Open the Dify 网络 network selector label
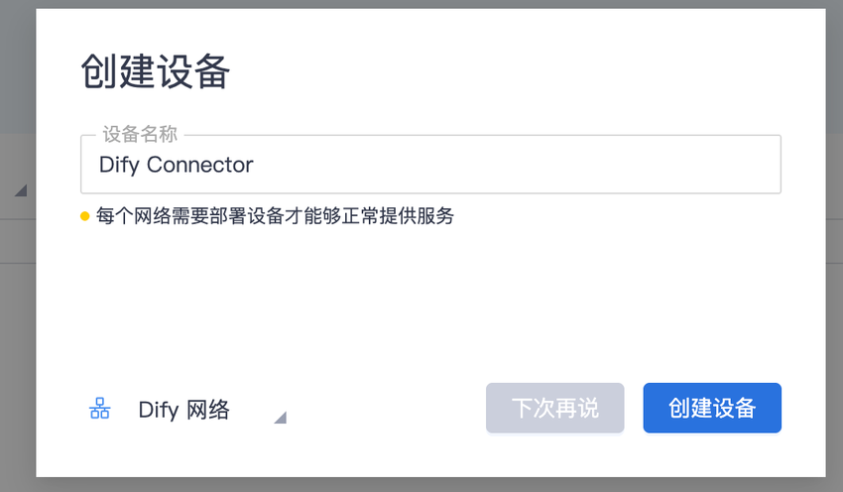 183,410
